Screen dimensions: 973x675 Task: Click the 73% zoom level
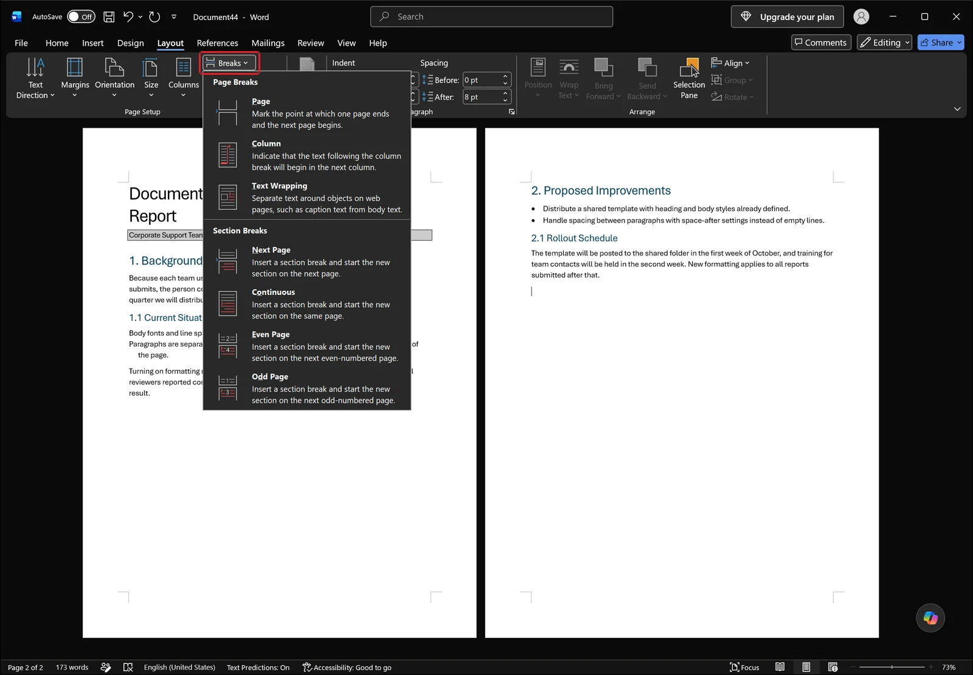click(x=949, y=668)
